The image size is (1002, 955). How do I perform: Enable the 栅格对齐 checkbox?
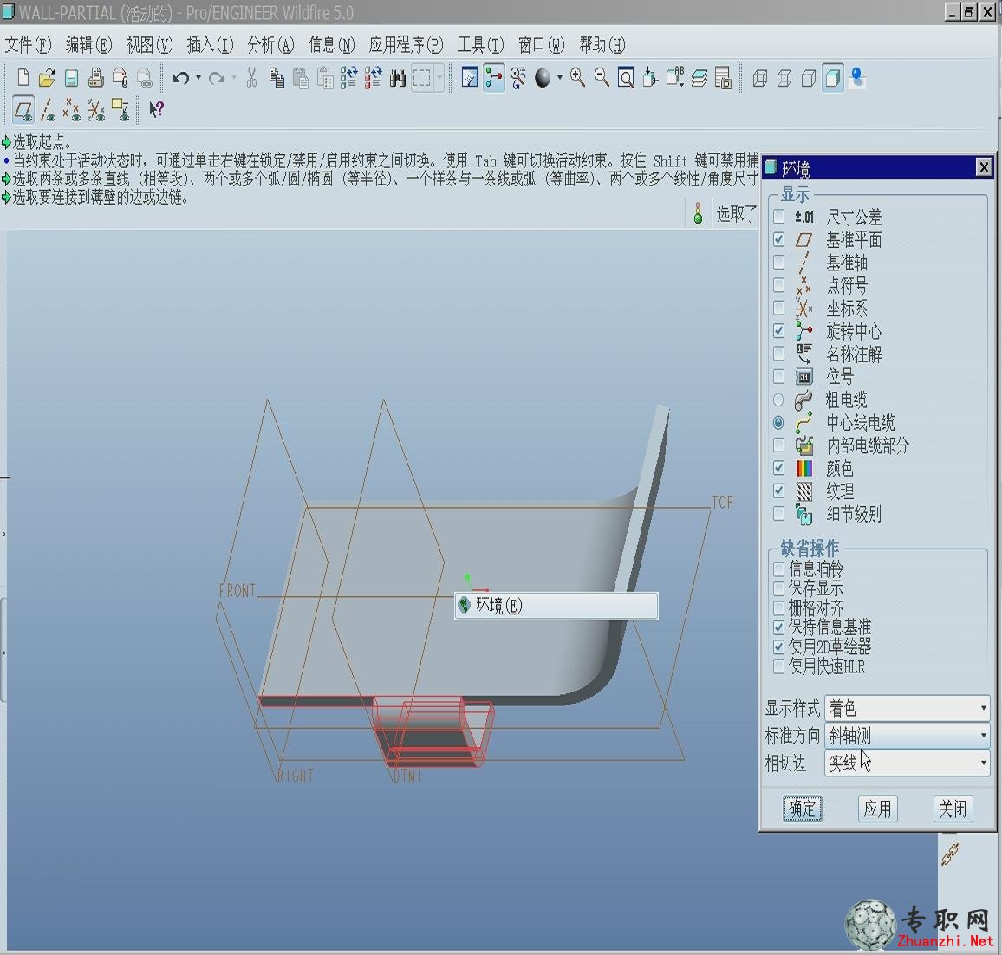click(778, 607)
